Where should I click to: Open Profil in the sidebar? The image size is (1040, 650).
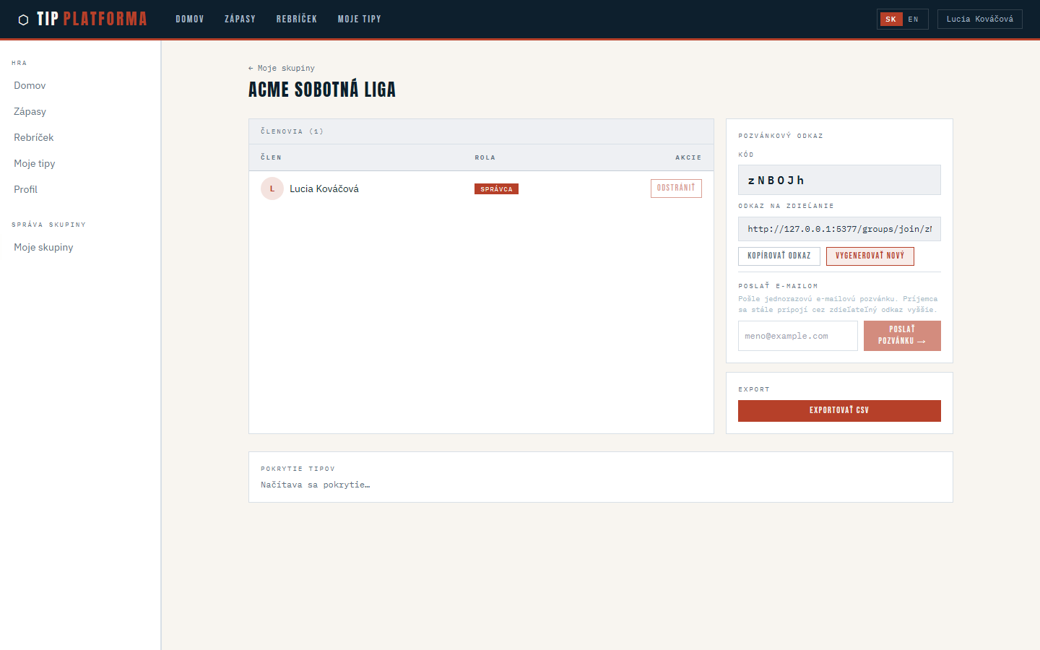26,189
